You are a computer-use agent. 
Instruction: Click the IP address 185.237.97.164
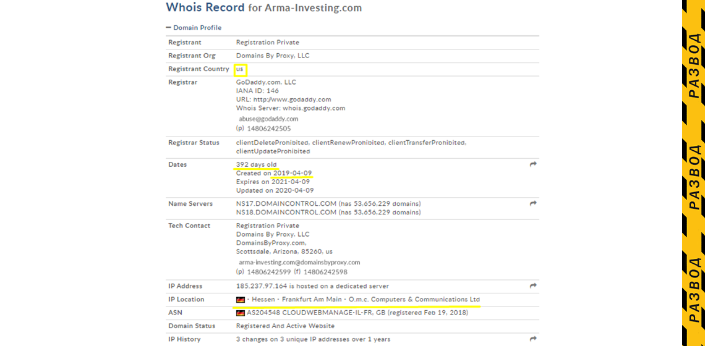tap(262, 286)
